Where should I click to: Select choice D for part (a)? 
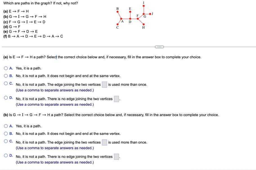[5, 98]
